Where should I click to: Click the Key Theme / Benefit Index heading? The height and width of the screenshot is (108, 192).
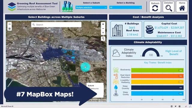point(158,63)
